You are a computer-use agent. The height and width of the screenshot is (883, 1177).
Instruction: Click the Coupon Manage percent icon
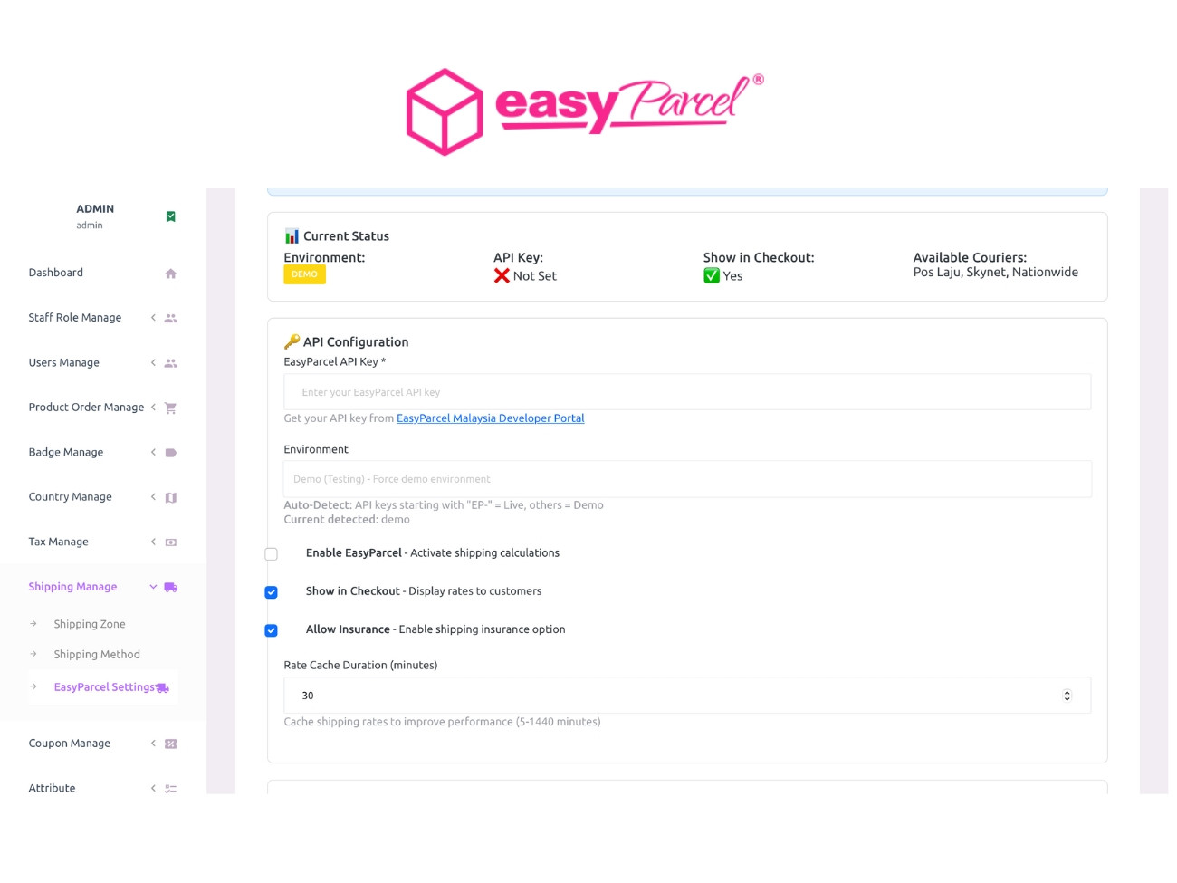170,744
